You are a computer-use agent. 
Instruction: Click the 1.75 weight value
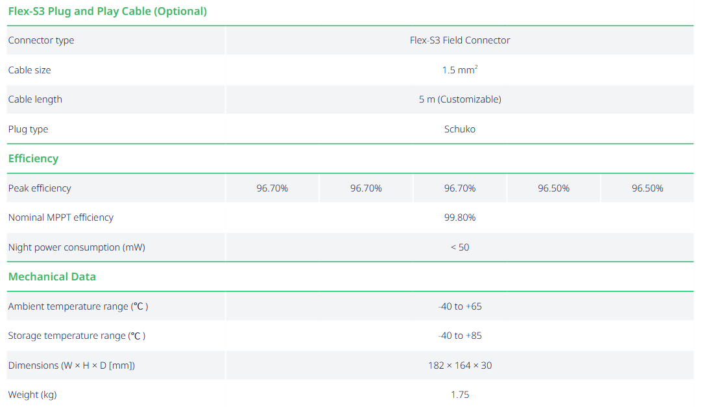[x=459, y=395]
